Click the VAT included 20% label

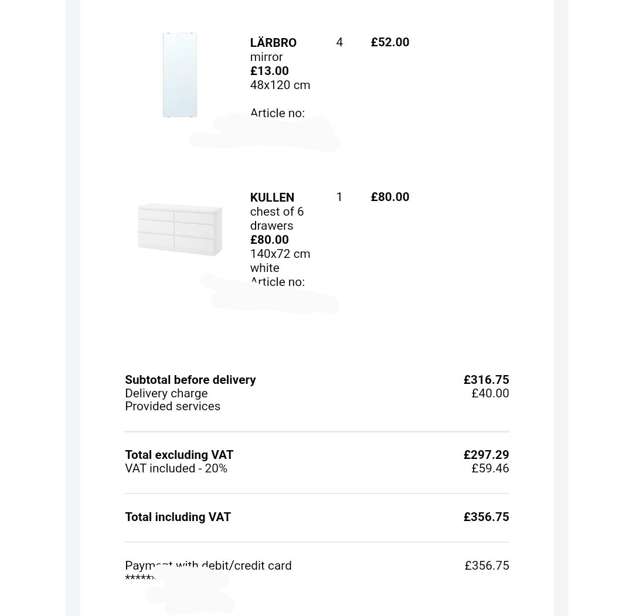point(176,468)
